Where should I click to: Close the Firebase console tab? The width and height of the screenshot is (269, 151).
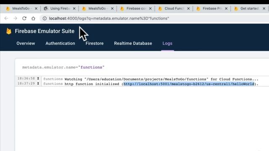coord(150,8)
